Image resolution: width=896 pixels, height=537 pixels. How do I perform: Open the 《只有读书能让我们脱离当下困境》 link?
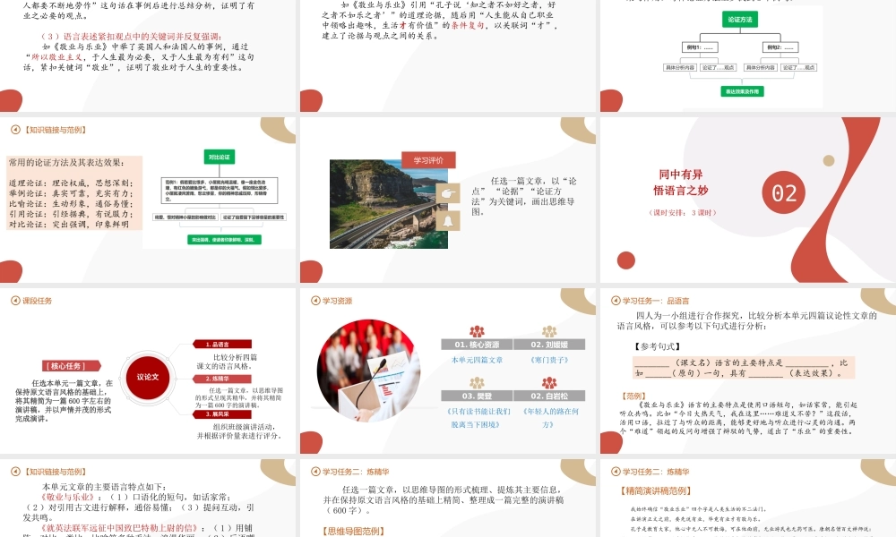pos(477,418)
